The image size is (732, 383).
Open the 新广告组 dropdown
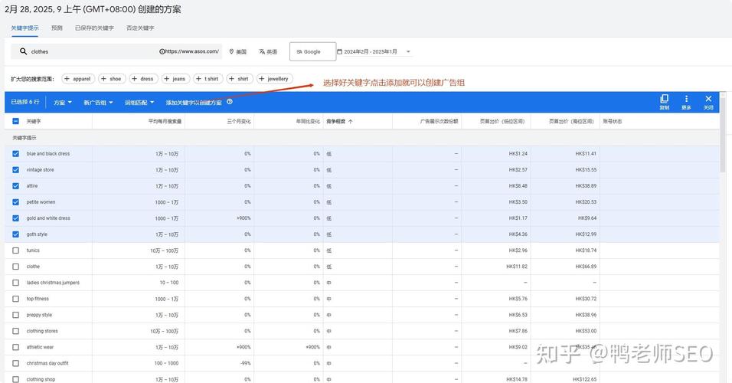pos(98,103)
